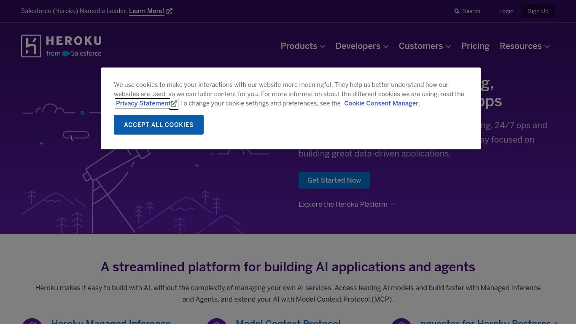Click Get Started Now button
This screenshot has width=576, height=324.
334,180
